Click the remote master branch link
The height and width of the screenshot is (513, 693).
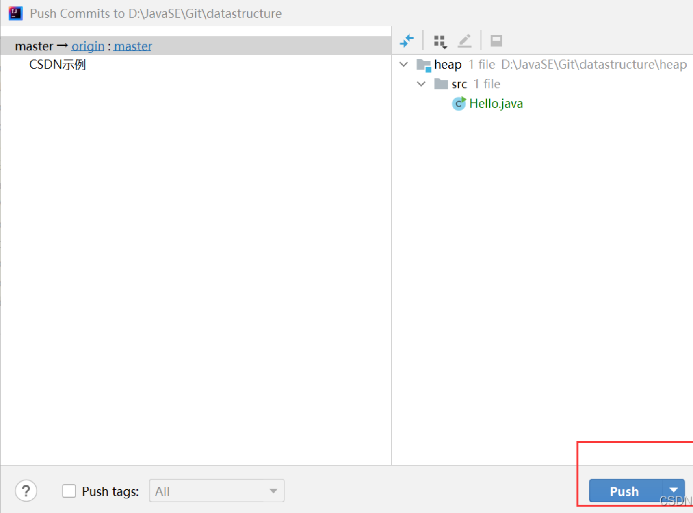[x=133, y=46]
